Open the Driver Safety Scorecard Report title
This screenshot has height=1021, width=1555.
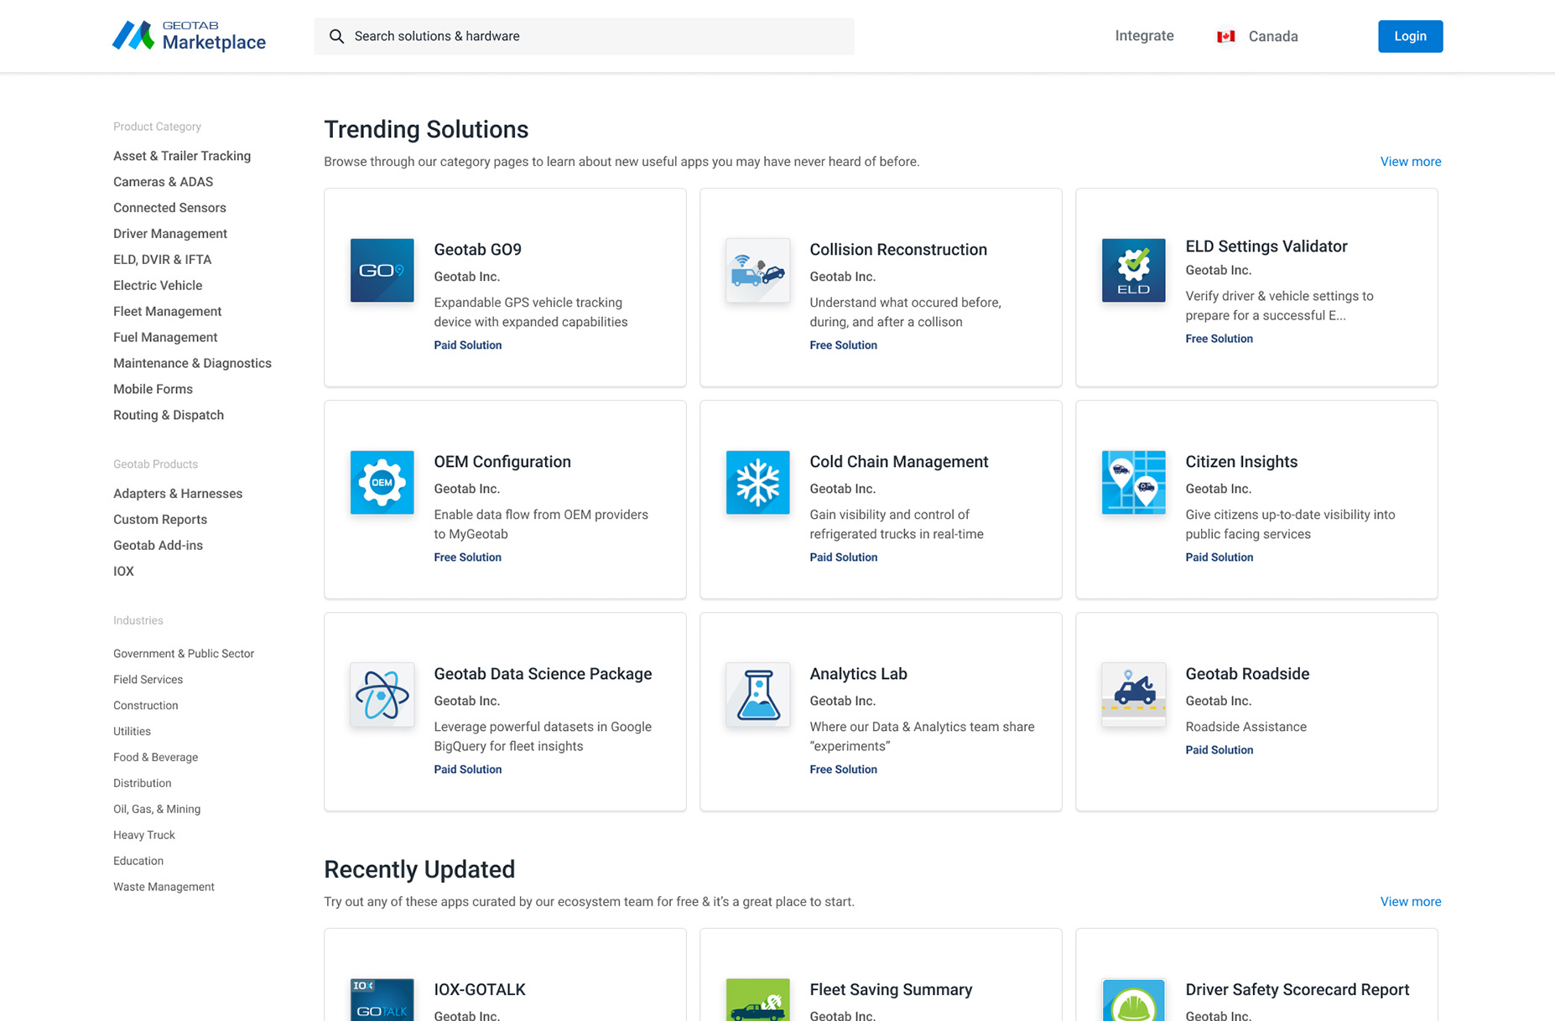(x=1297, y=990)
